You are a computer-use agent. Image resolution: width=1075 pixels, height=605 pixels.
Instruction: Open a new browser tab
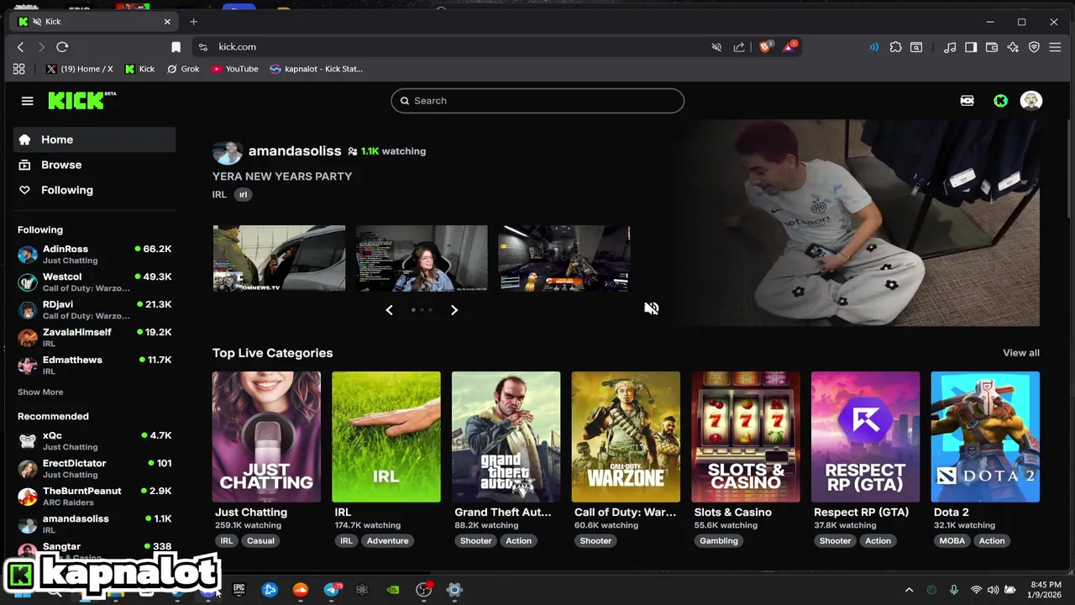point(193,22)
